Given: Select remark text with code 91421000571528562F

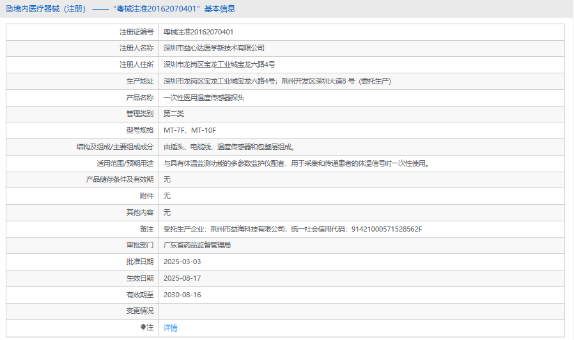Looking at the screenshot, I should (293, 229).
